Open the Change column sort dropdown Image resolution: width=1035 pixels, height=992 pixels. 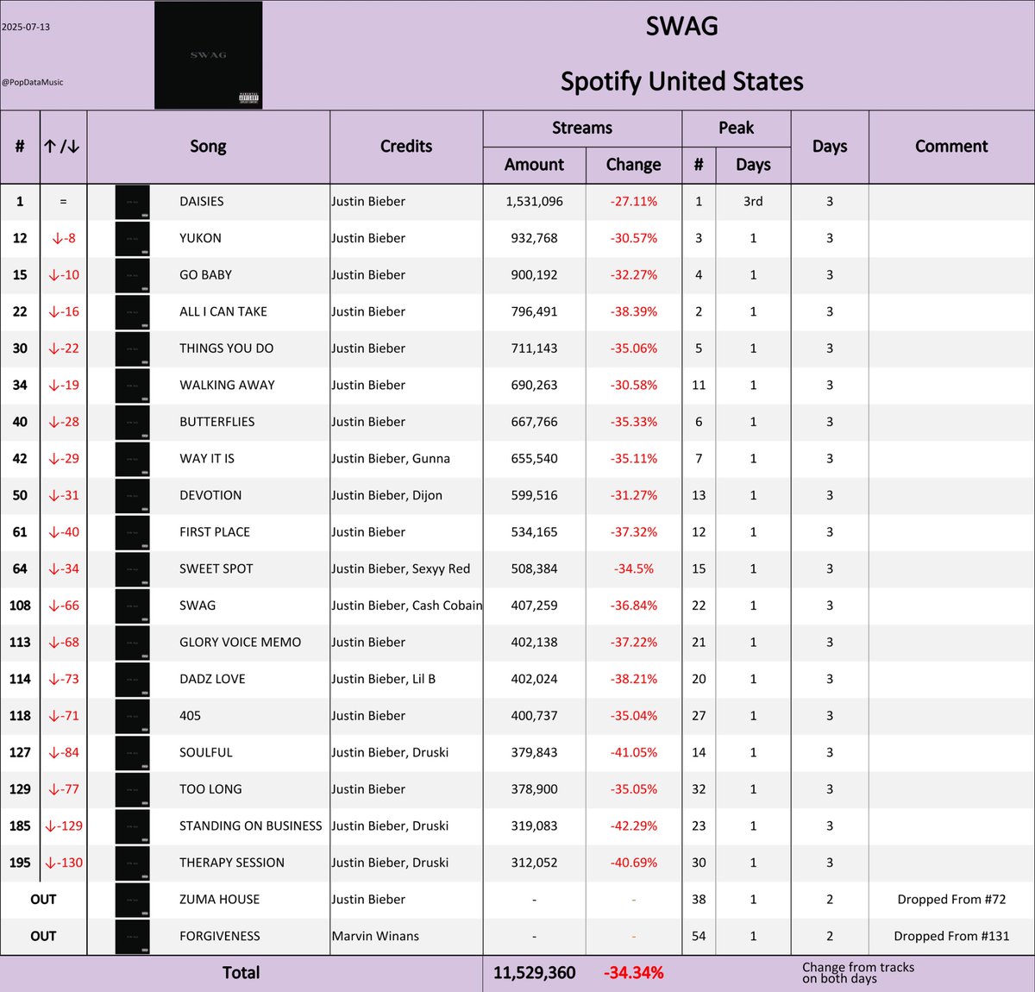point(633,165)
